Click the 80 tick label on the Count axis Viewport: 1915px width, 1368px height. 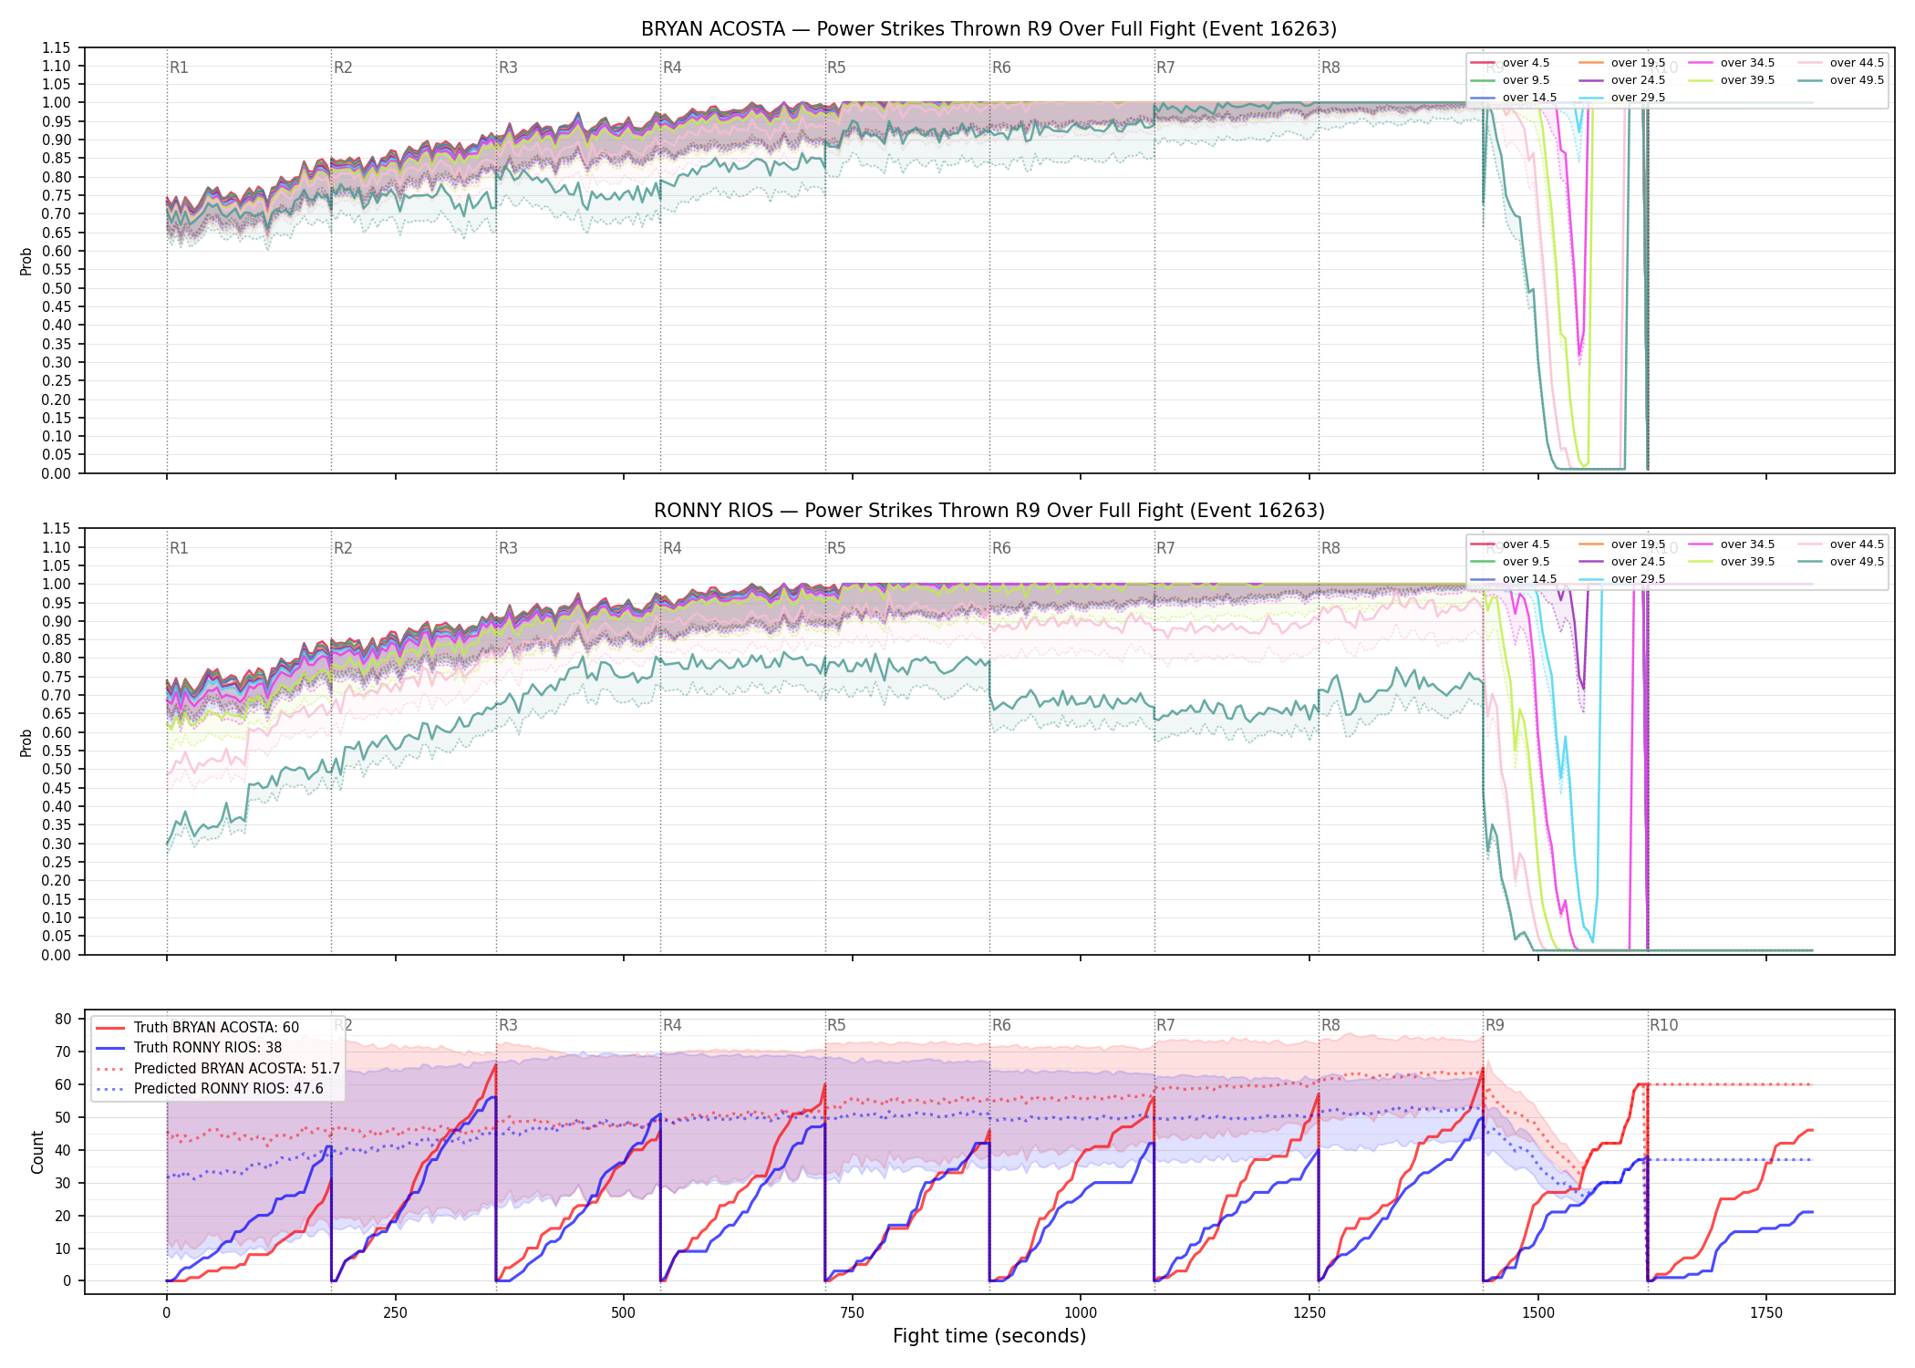(62, 1020)
